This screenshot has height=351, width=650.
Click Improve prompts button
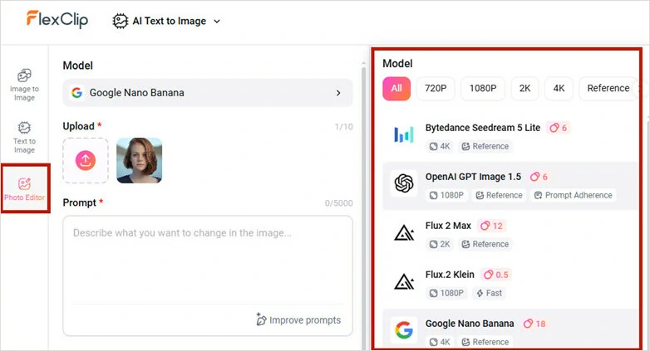tap(298, 320)
